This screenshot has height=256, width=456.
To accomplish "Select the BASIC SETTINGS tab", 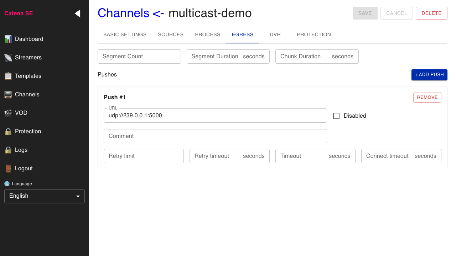I will [x=125, y=34].
